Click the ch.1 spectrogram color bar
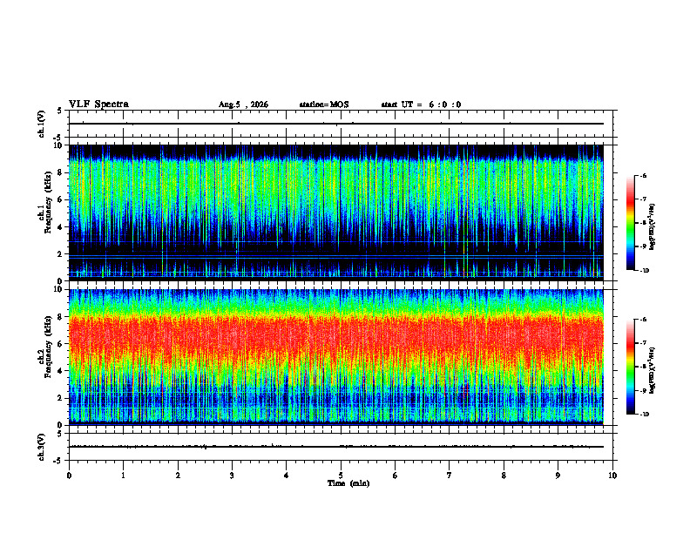This screenshot has width=690, height=533. (630, 223)
